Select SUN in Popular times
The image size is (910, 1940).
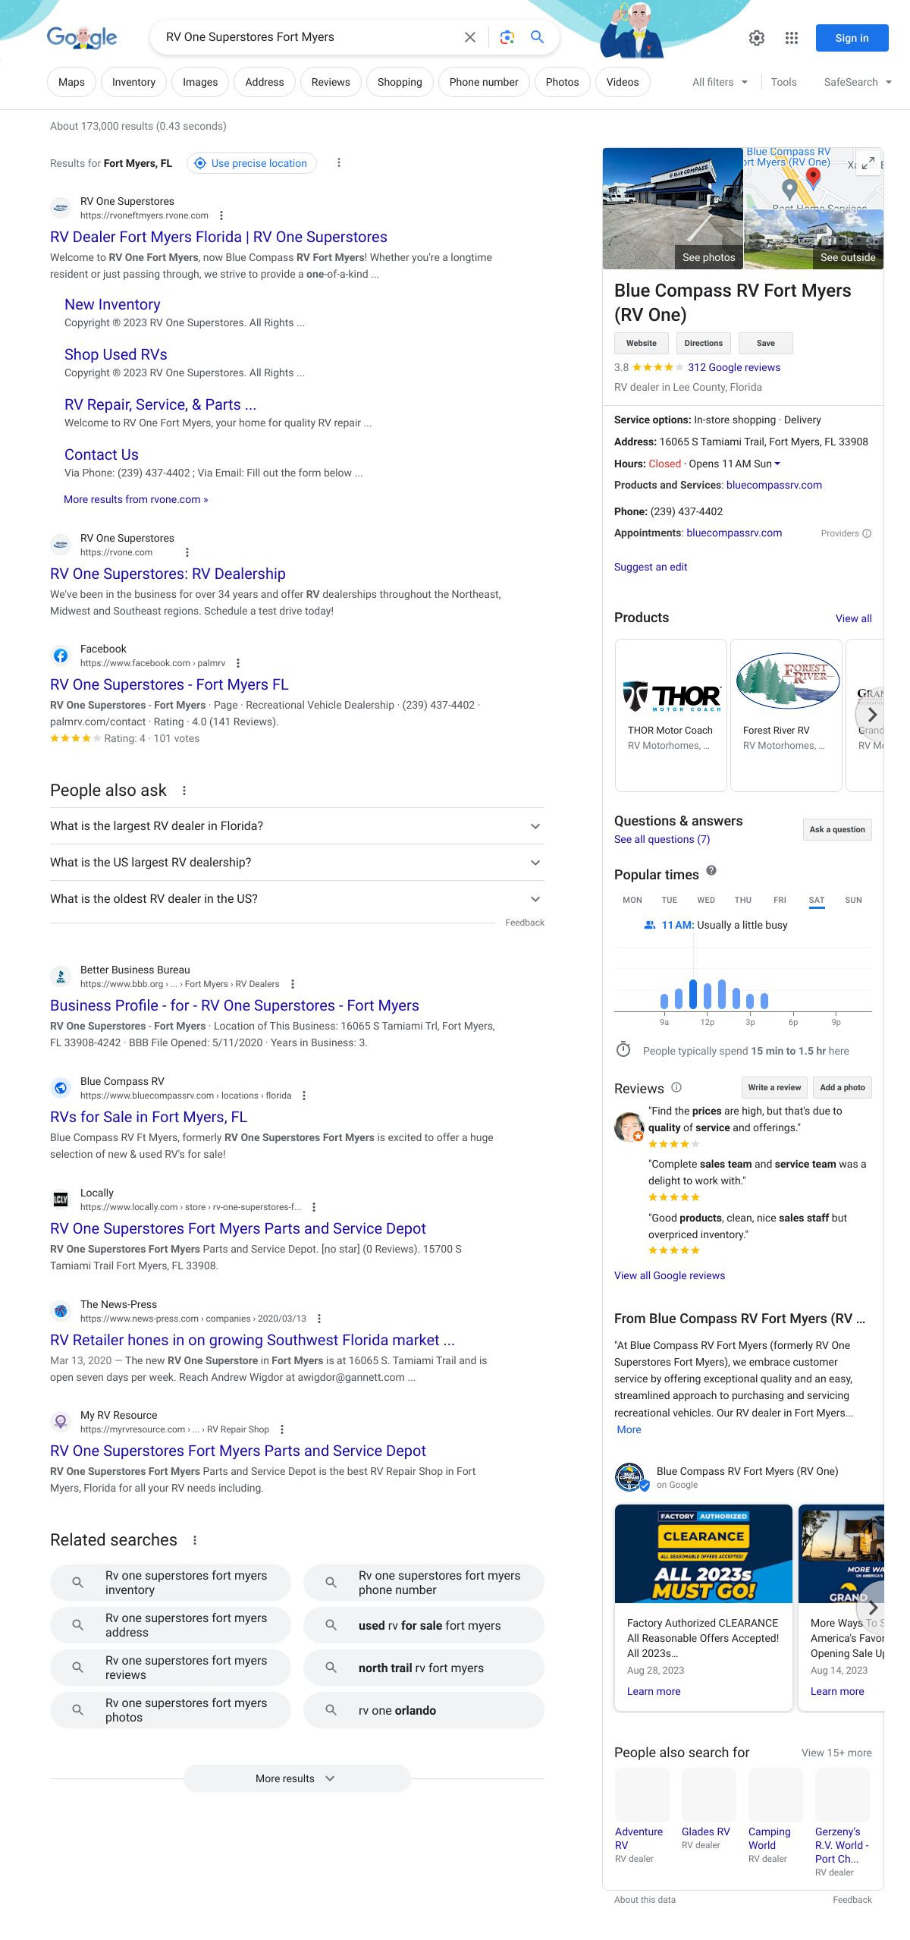[x=853, y=900]
